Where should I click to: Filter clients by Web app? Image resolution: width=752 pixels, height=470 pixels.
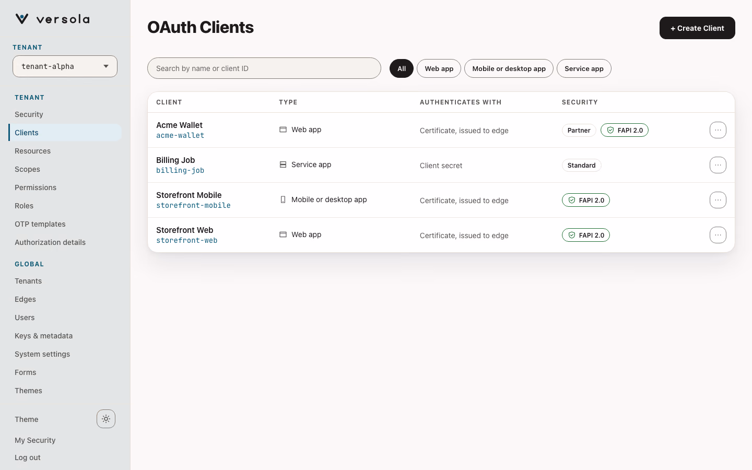439,68
